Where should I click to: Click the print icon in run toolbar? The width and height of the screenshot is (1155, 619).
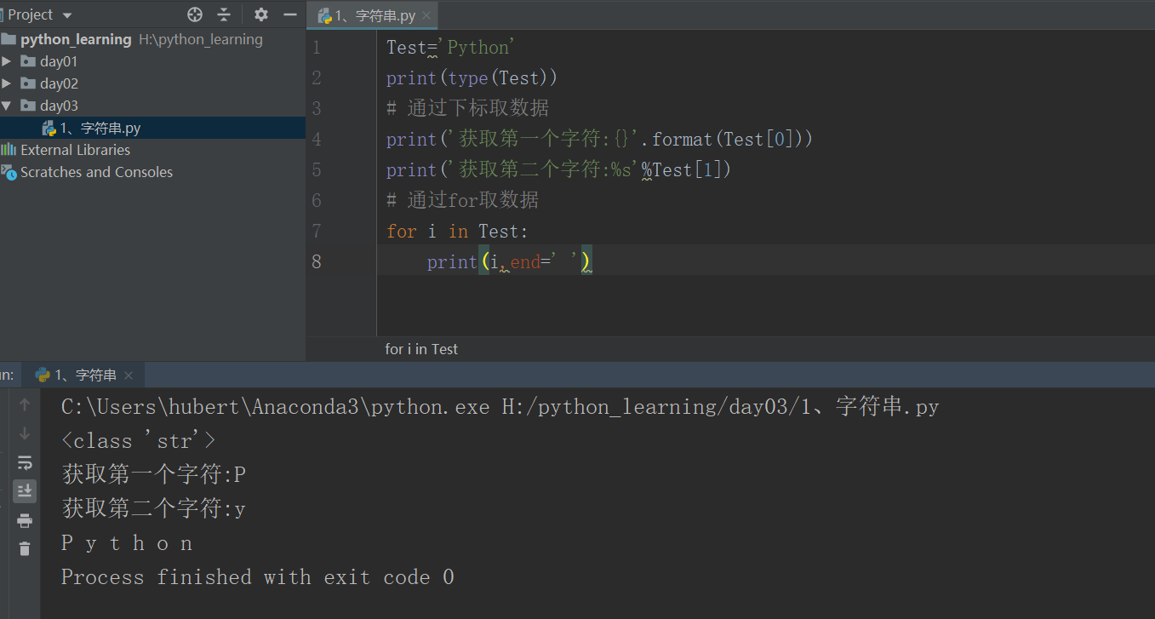[x=25, y=520]
